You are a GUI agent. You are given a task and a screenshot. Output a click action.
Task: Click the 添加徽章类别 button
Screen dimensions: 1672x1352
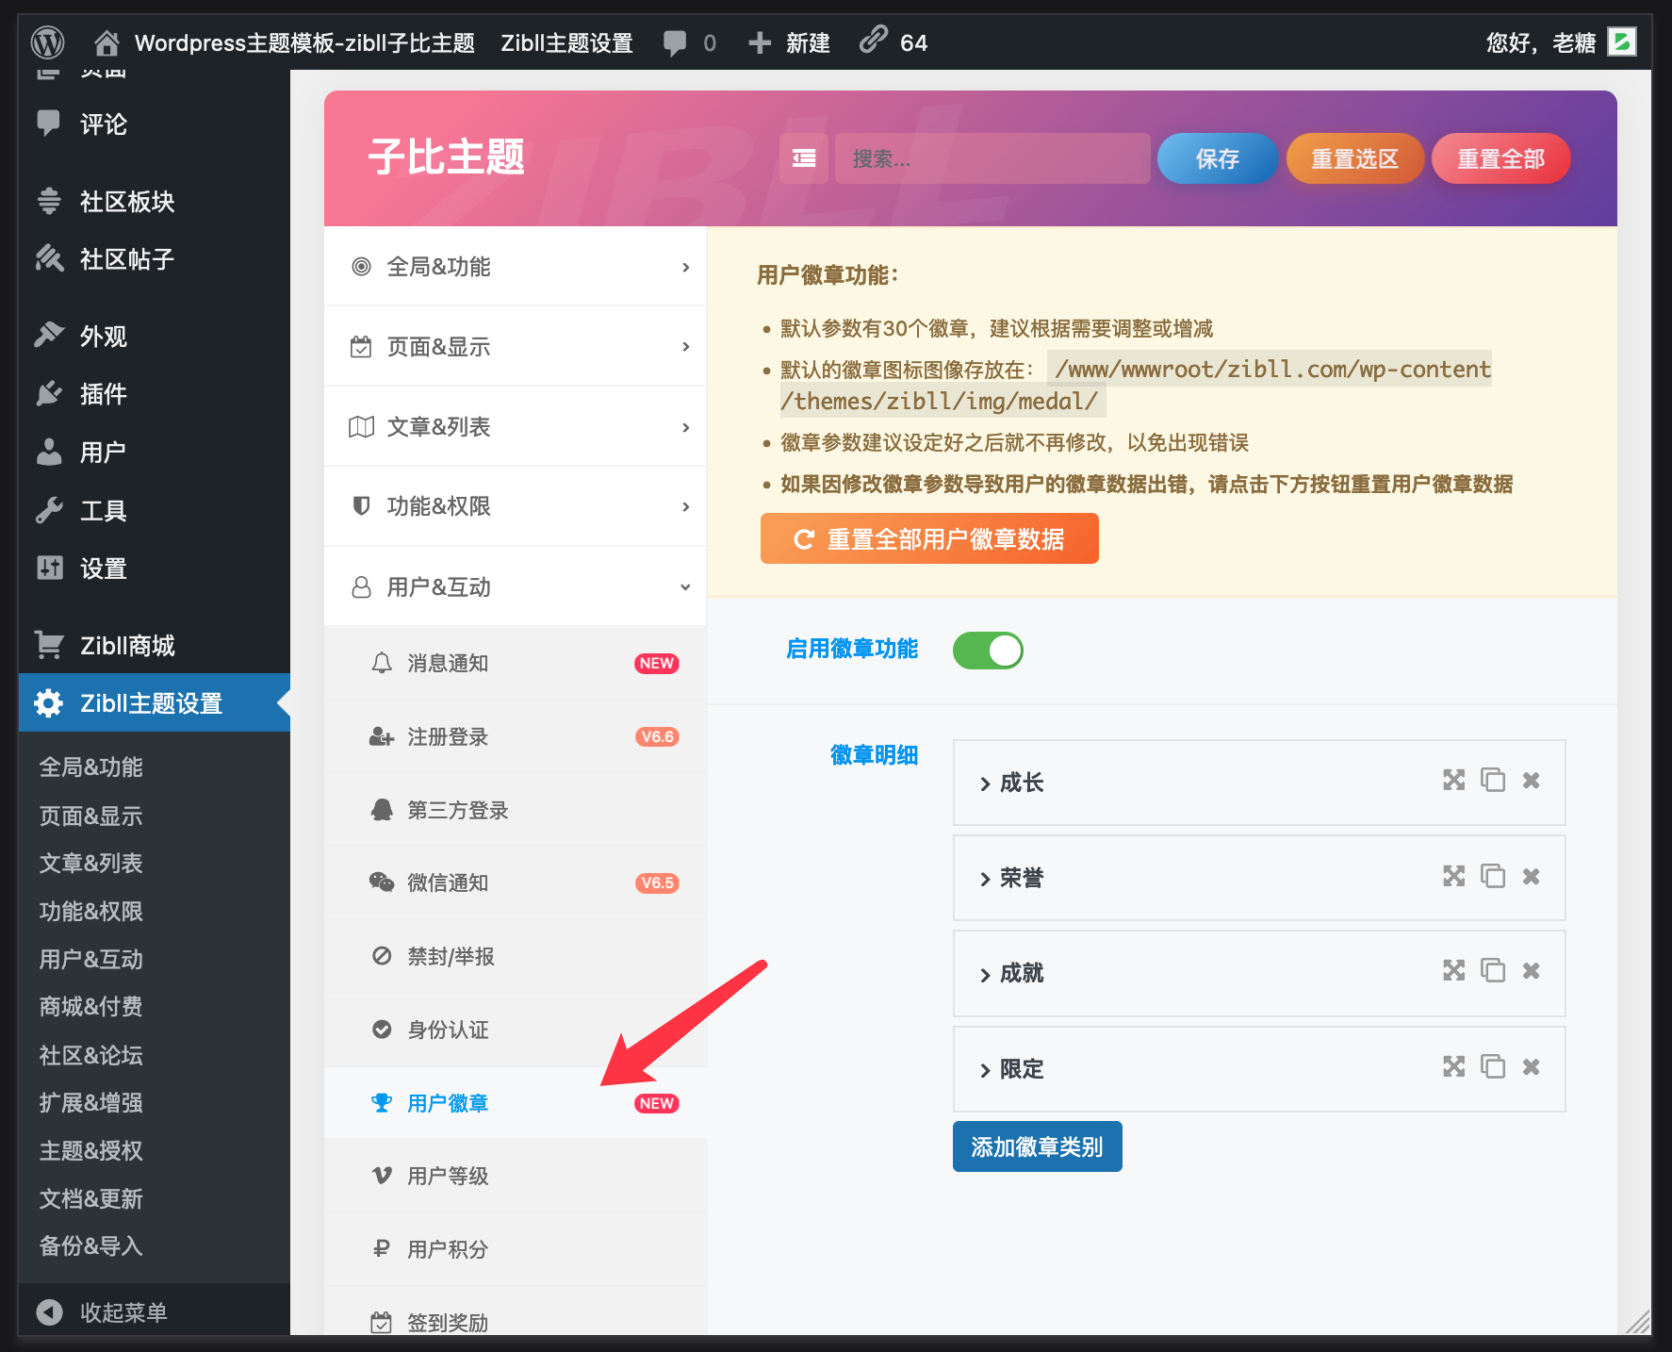1037,1146
